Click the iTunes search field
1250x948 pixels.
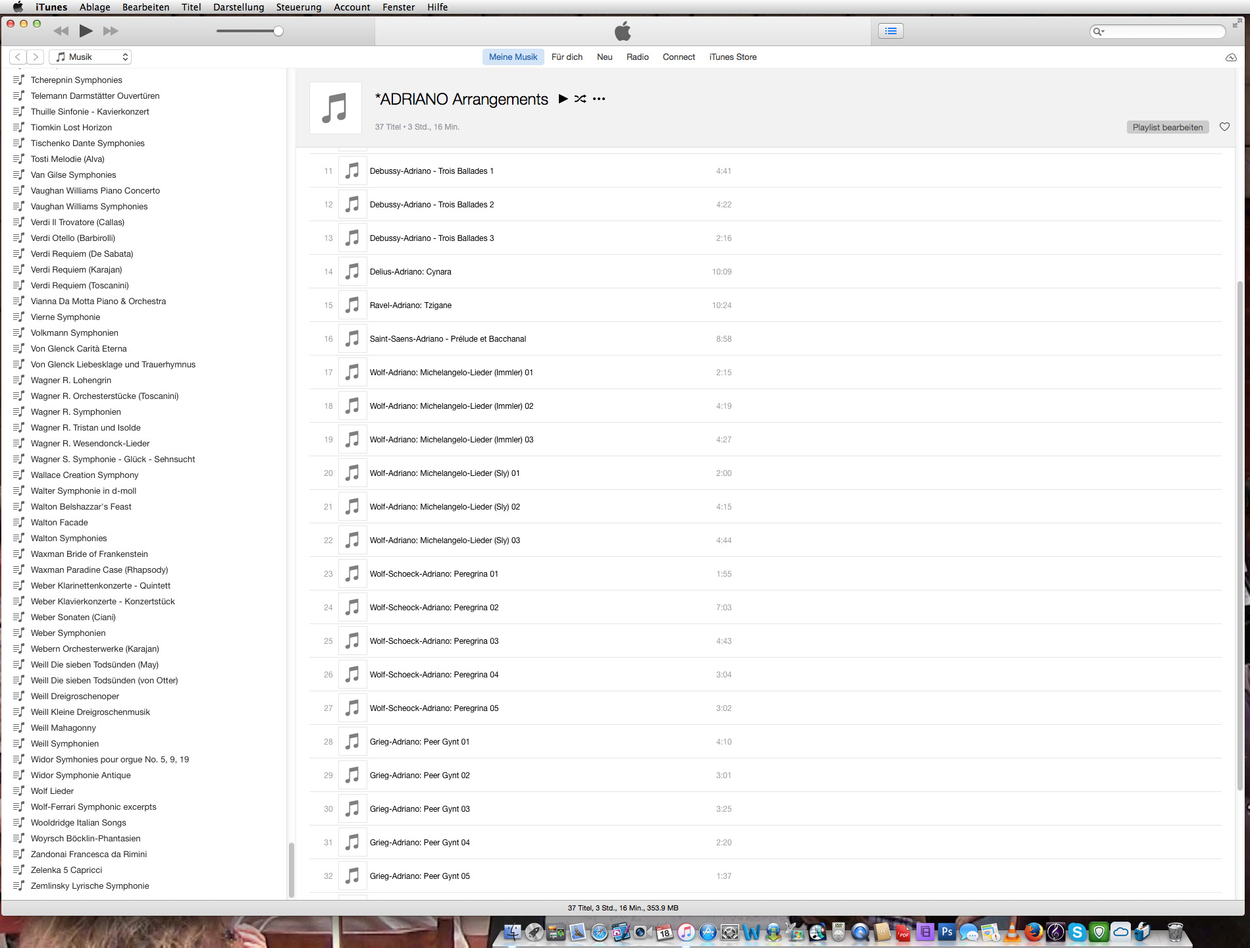point(1157,32)
